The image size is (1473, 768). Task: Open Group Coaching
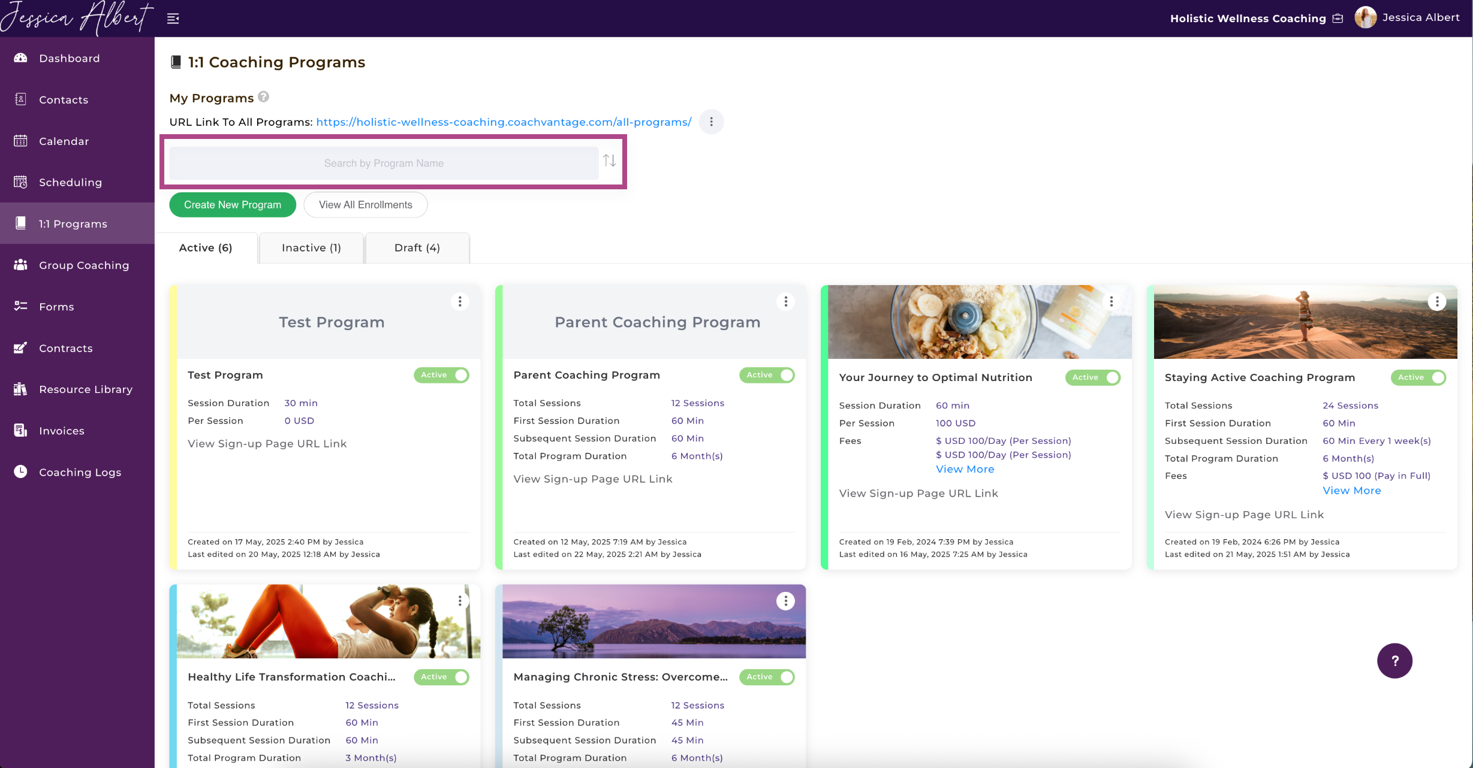77,265
